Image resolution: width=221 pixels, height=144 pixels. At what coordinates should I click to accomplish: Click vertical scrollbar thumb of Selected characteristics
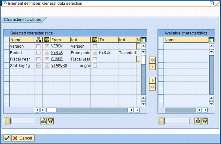tap(143, 60)
